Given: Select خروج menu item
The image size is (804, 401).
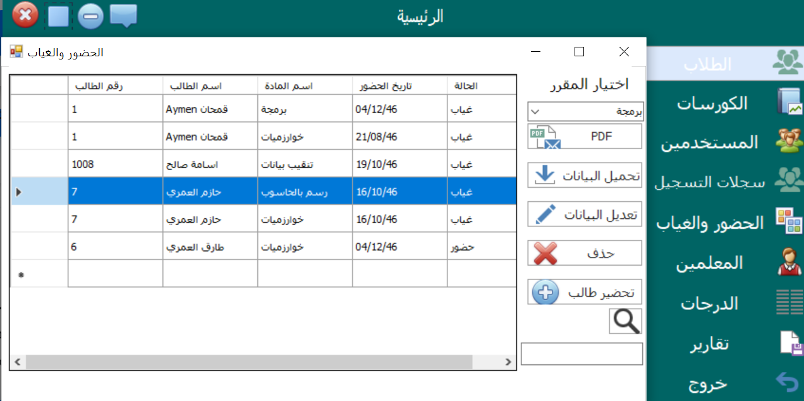Looking at the screenshot, I should pyautogui.click(x=708, y=383).
